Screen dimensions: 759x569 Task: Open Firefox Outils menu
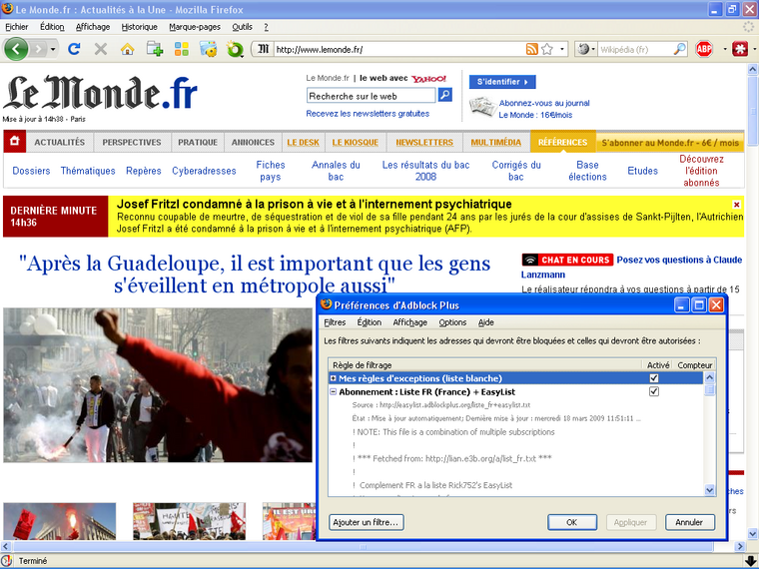coord(242,27)
